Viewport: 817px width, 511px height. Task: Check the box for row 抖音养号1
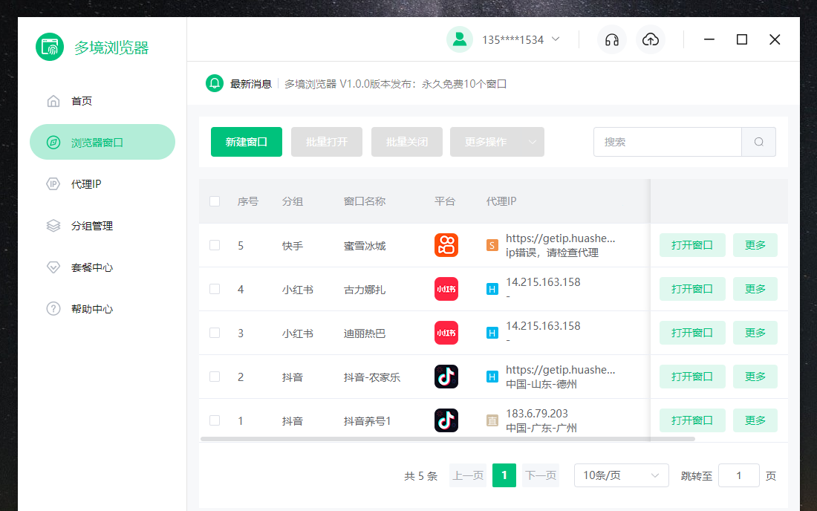tap(215, 420)
